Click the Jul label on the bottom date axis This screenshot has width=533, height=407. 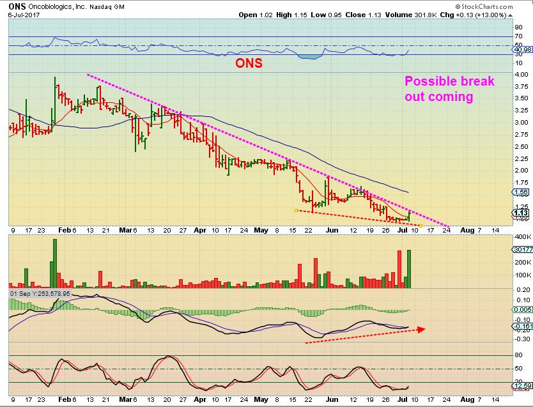point(403,399)
